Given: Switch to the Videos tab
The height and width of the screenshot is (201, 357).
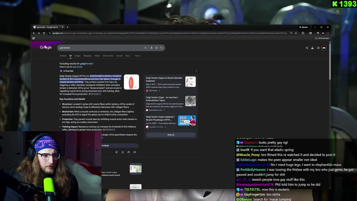Looking at the screenshot, I should coord(97,56).
